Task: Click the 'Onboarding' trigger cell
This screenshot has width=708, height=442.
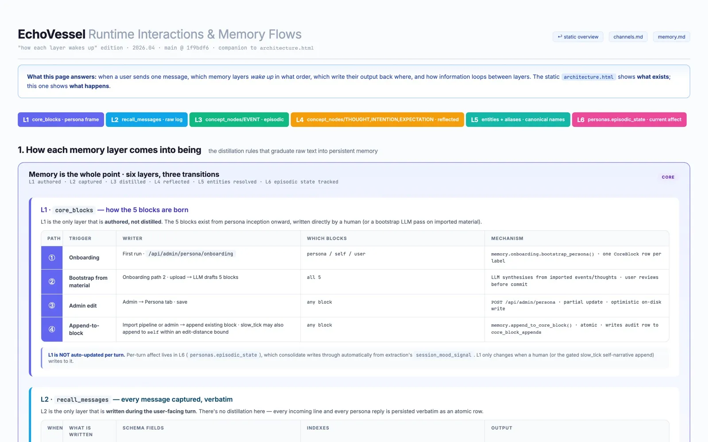Action: (x=89, y=258)
